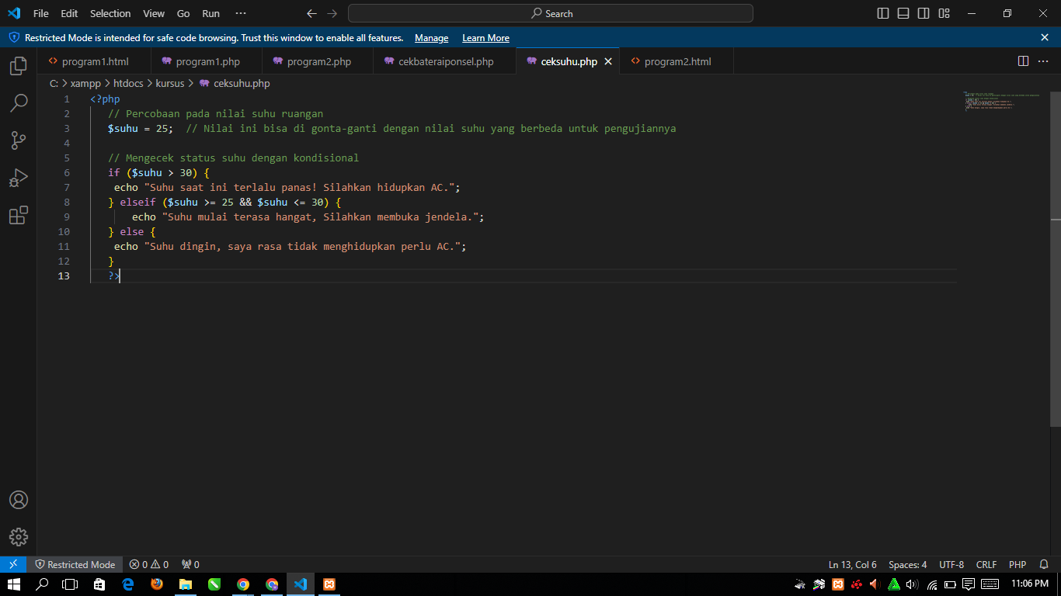Image resolution: width=1061 pixels, height=596 pixels.
Task: Open the Explorer view in activity bar
Action: [x=19, y=66]
